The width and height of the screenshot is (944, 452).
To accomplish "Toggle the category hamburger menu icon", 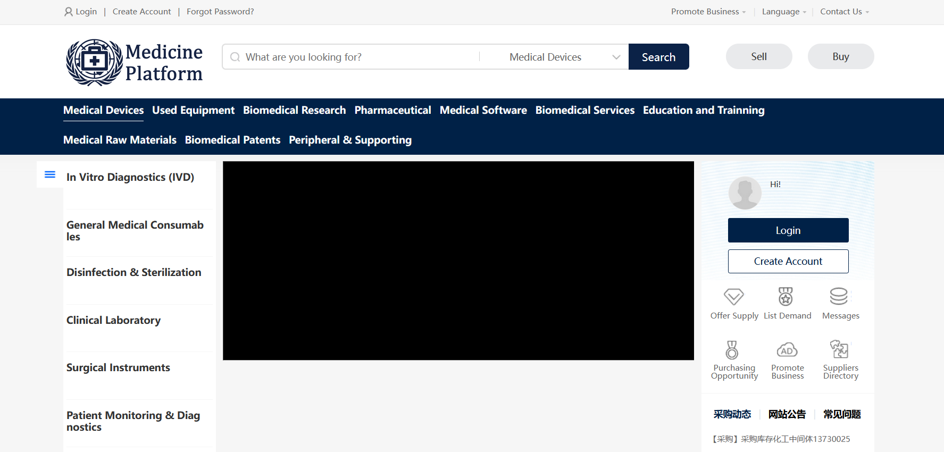I will coord(50,174).
